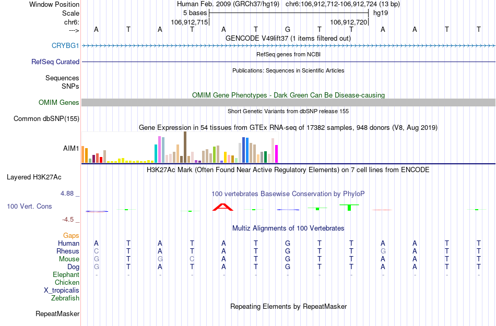Click the GTEx Gene Expression track title
This screenshot has height=326, width=496.
tap(288, 128)
